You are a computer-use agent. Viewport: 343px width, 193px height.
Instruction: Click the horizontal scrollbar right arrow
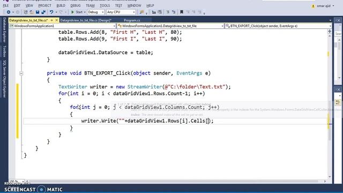pyautogui.click(x=325, y=181)
